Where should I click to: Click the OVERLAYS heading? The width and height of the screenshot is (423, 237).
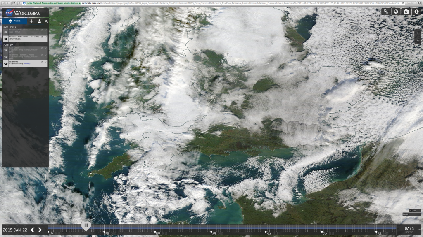click(8, 45)
